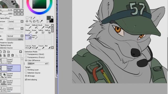Image resolution: width=168 pixels, height=94 pixels.
Task: Open the Normal blending mode dropdown
Action: [x=15, y=36]
